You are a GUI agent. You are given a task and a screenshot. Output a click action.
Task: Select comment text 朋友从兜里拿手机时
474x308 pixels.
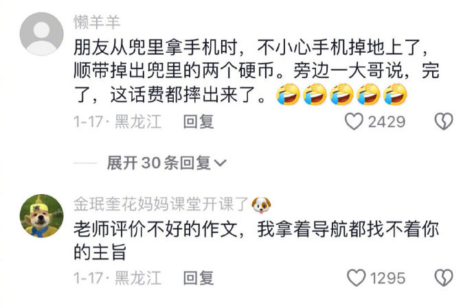[155, 48]
